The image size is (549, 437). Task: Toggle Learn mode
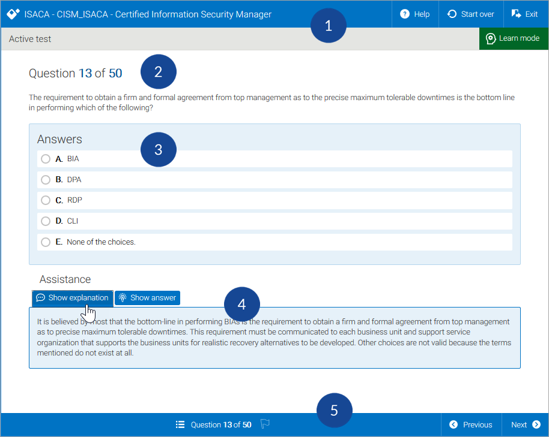click(x=513, y=38)
